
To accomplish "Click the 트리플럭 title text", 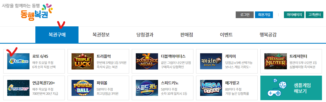I will pos(104,56).
